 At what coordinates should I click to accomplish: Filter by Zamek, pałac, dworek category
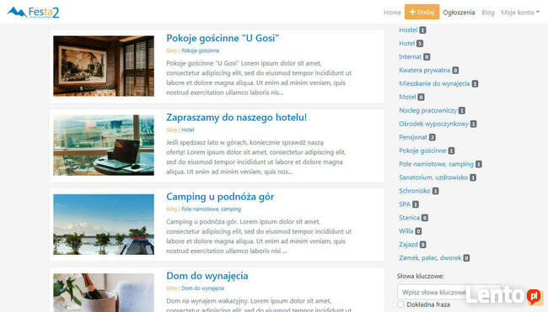pos(430,258)
